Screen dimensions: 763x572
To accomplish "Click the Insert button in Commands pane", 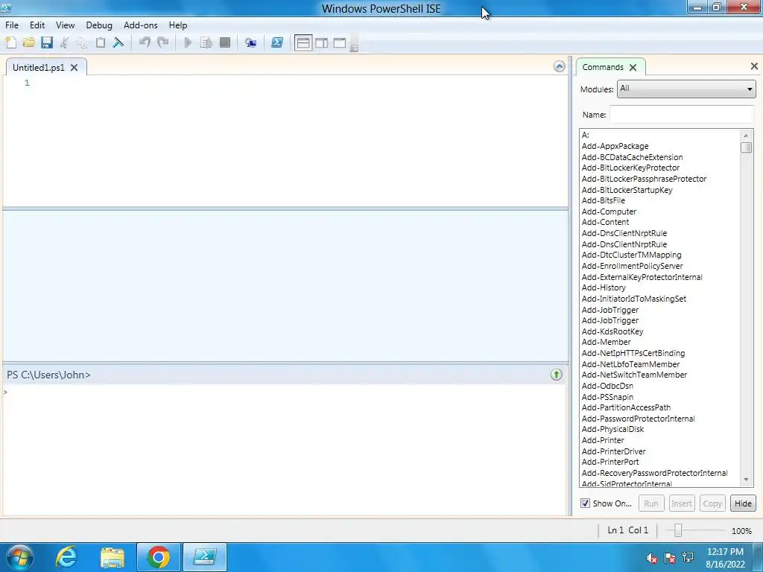I will 681,503.
